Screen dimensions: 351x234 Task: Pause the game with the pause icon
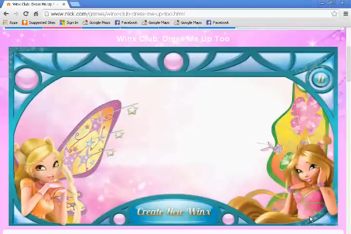pos(321,79)
